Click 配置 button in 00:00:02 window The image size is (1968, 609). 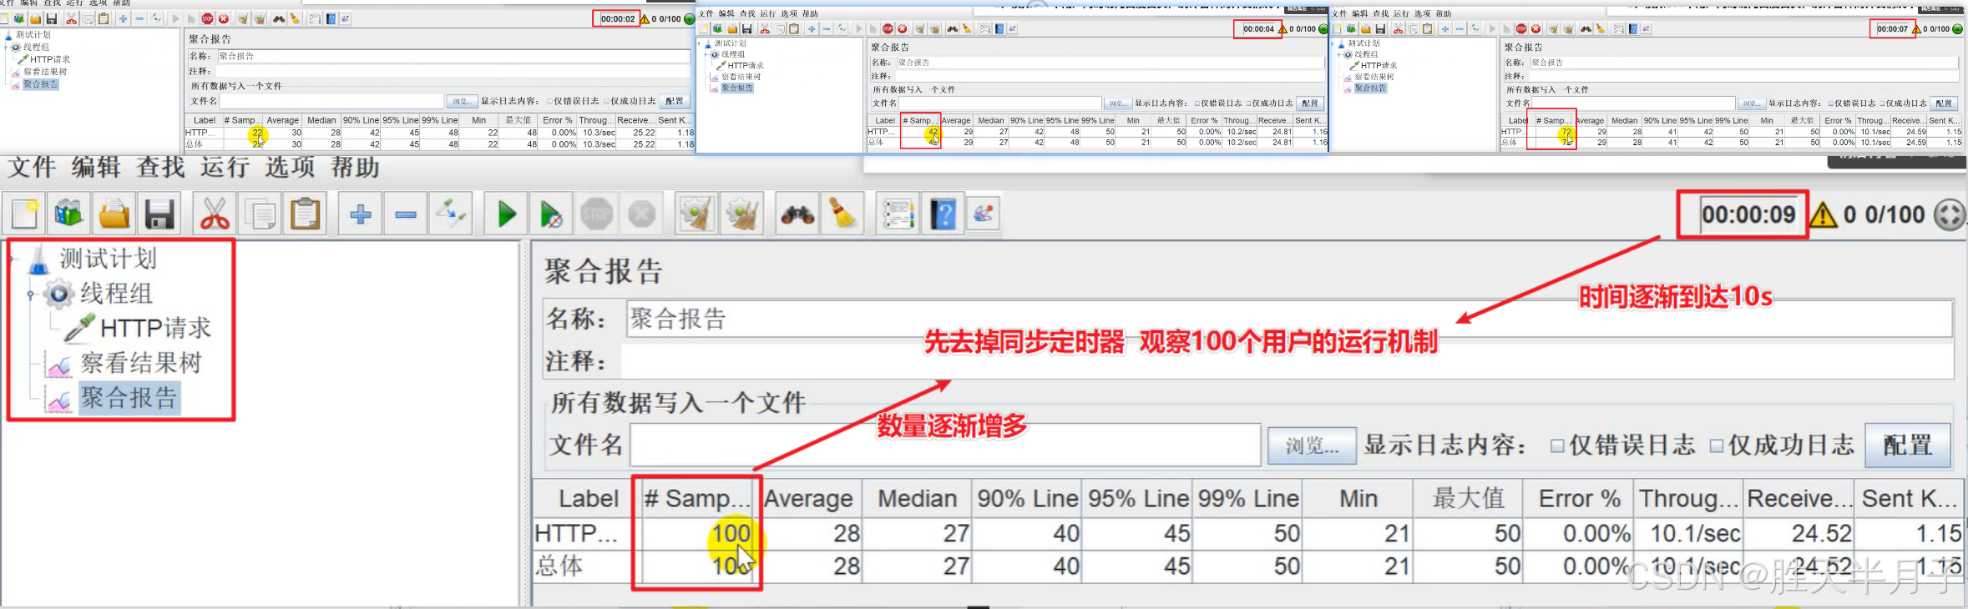(675, 101)
